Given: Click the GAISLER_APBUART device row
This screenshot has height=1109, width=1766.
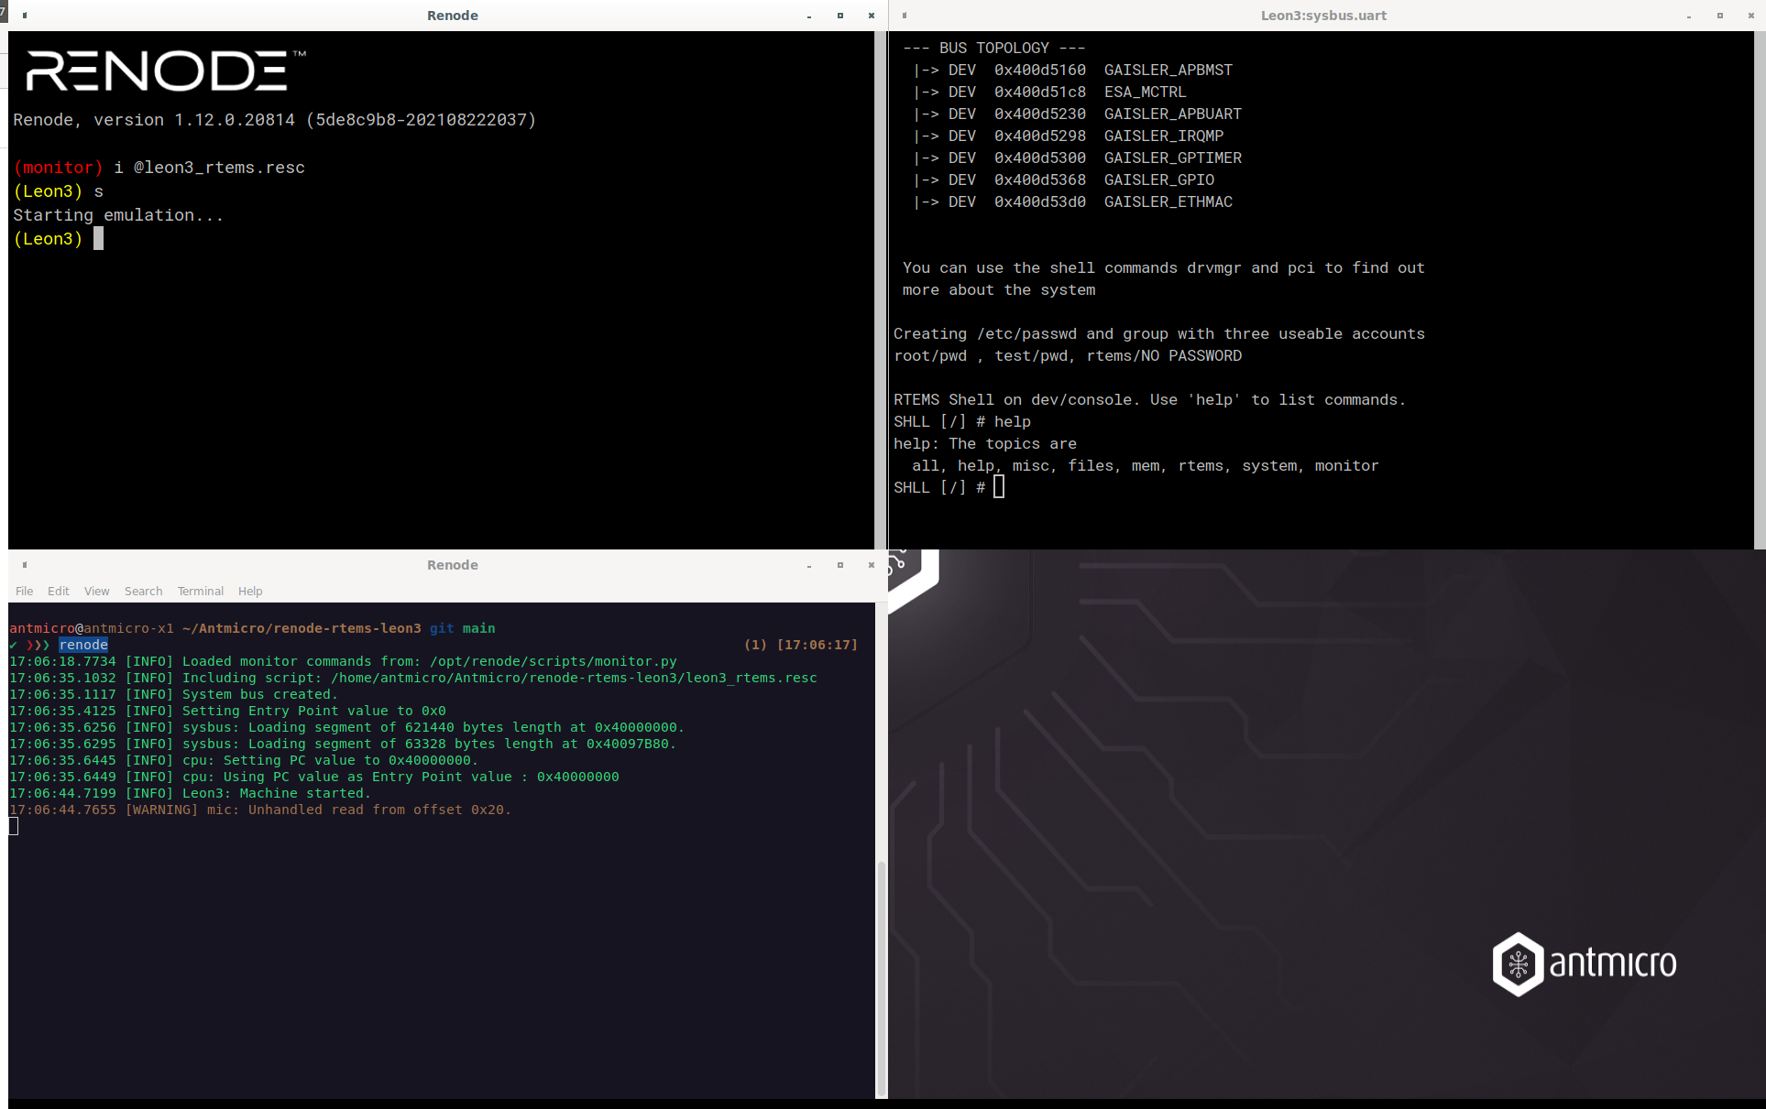Looking at the screenshot, I should 1077,114.
